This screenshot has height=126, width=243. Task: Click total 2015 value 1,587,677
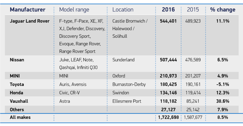pos(193,117)
